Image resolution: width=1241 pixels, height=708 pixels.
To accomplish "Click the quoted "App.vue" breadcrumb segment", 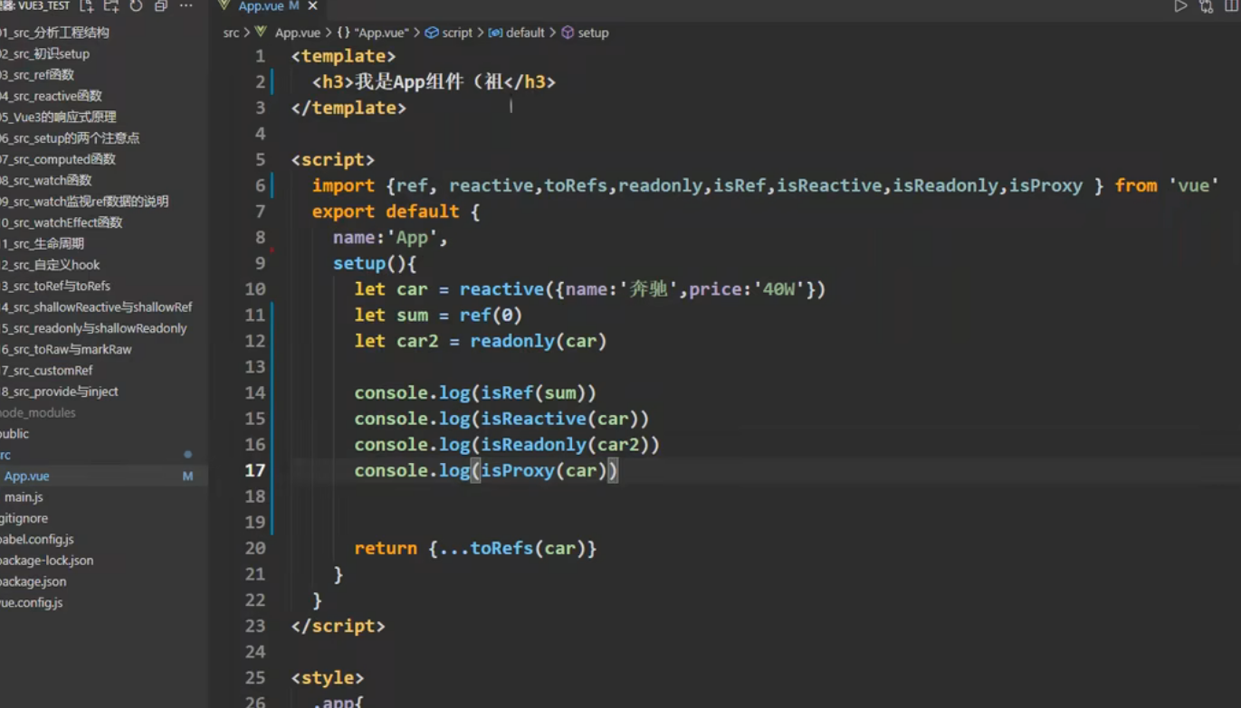I will (381, 33).
